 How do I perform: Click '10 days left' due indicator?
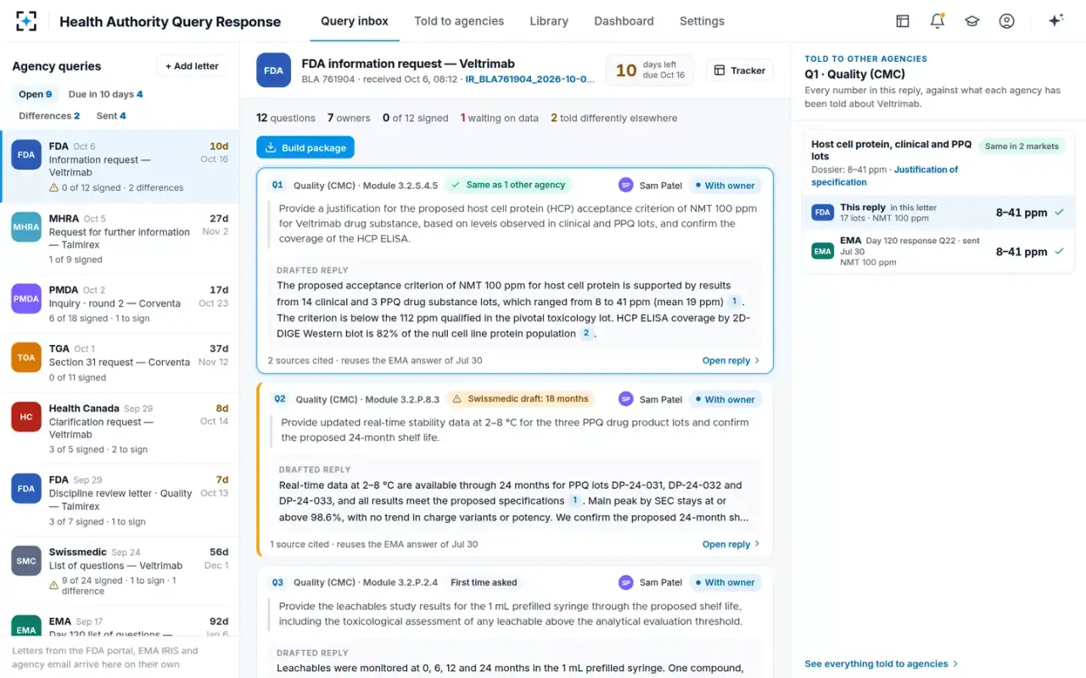tap(649, 70)
